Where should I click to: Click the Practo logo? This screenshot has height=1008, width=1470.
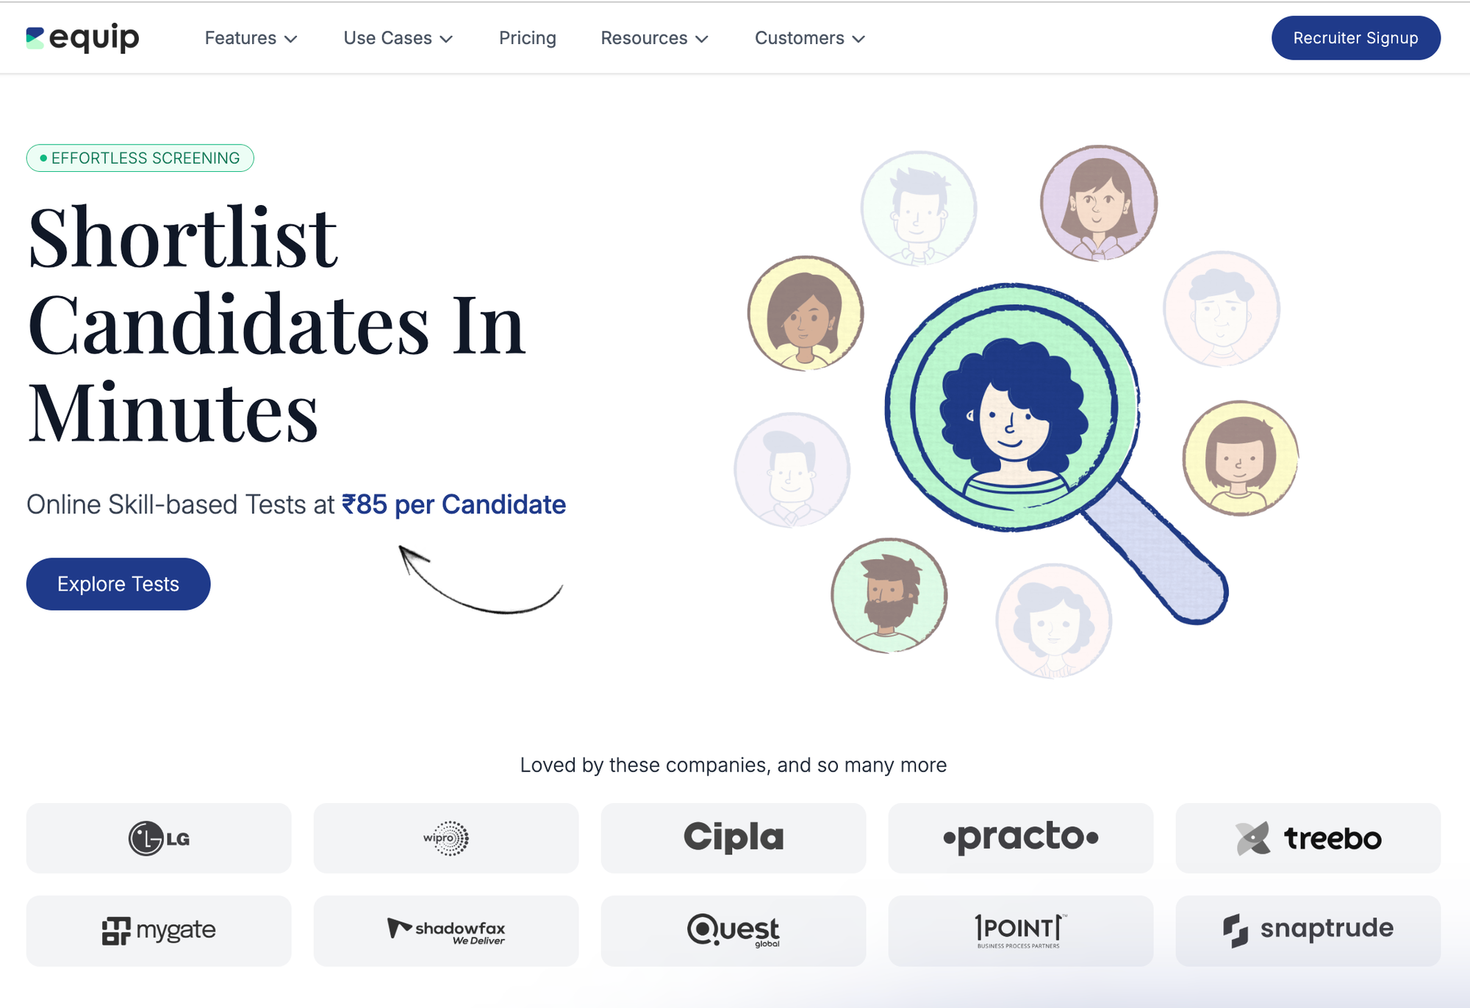1020,838
